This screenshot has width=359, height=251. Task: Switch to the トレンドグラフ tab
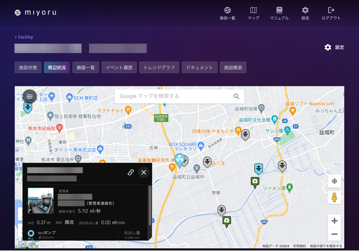(x=159, y=67)
